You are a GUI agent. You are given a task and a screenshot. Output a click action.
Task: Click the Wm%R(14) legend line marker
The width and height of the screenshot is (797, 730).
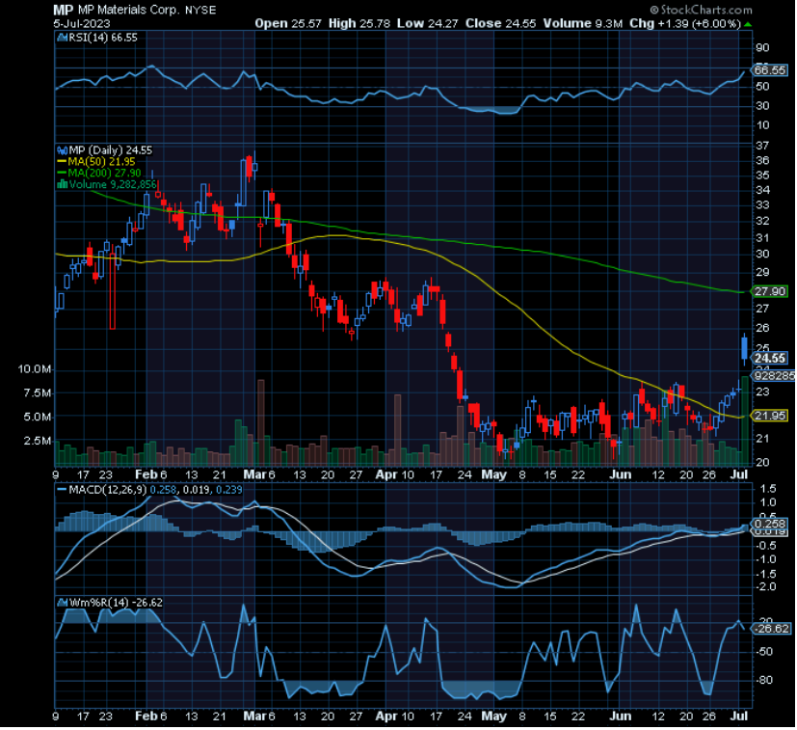60,602
